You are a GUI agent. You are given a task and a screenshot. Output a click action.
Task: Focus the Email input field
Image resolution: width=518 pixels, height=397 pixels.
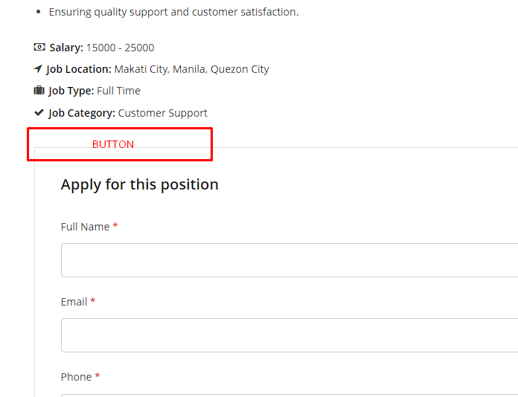point(290,335)
